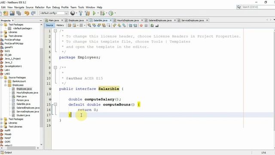Undo the last edit via toolbar
Image resolution: width=275 pixels, height=155 pixels.
(27, 13)
